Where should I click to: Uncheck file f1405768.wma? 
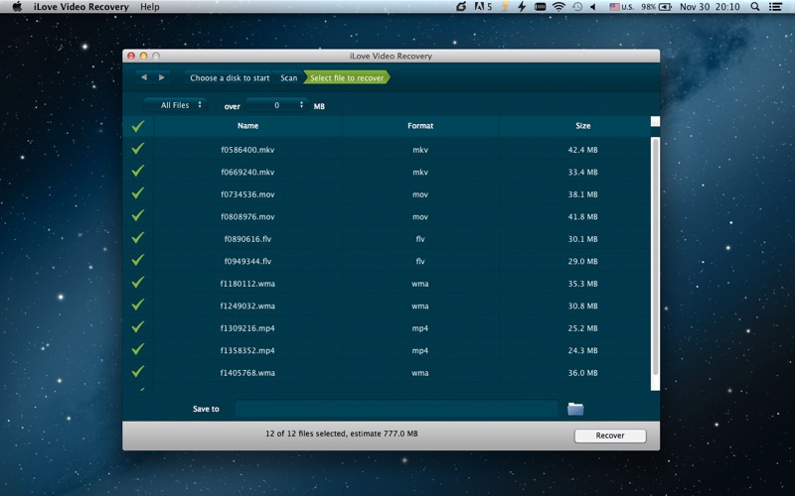tap(138, 371)
